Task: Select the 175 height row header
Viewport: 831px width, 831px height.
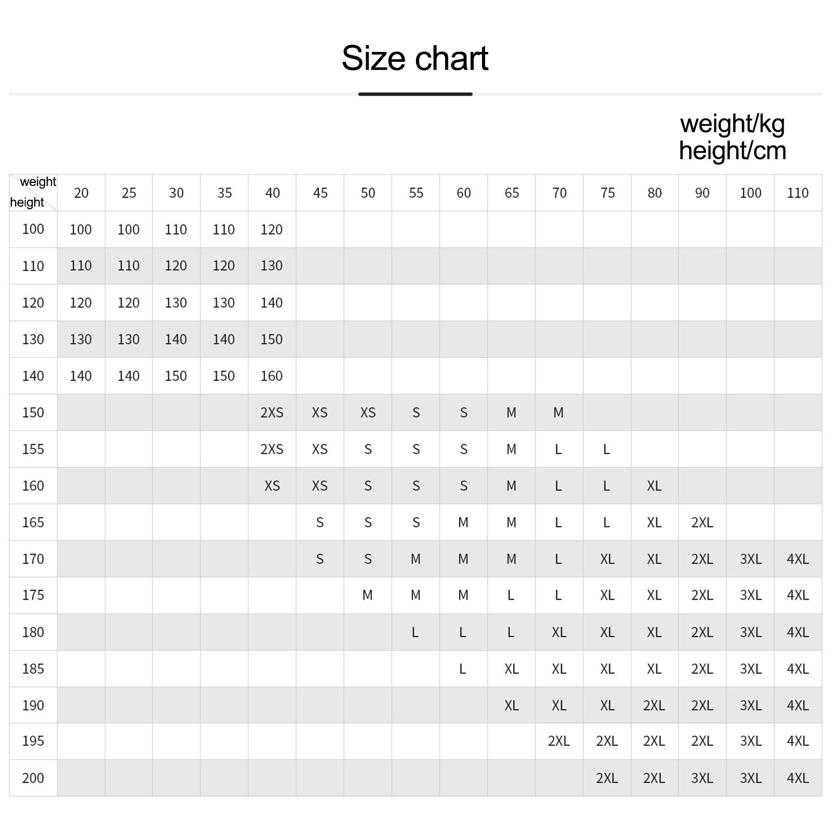Action: click(x=33, y=595)
